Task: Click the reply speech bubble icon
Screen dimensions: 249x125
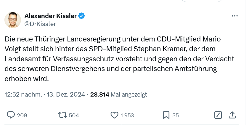Action: coord(11,115)
